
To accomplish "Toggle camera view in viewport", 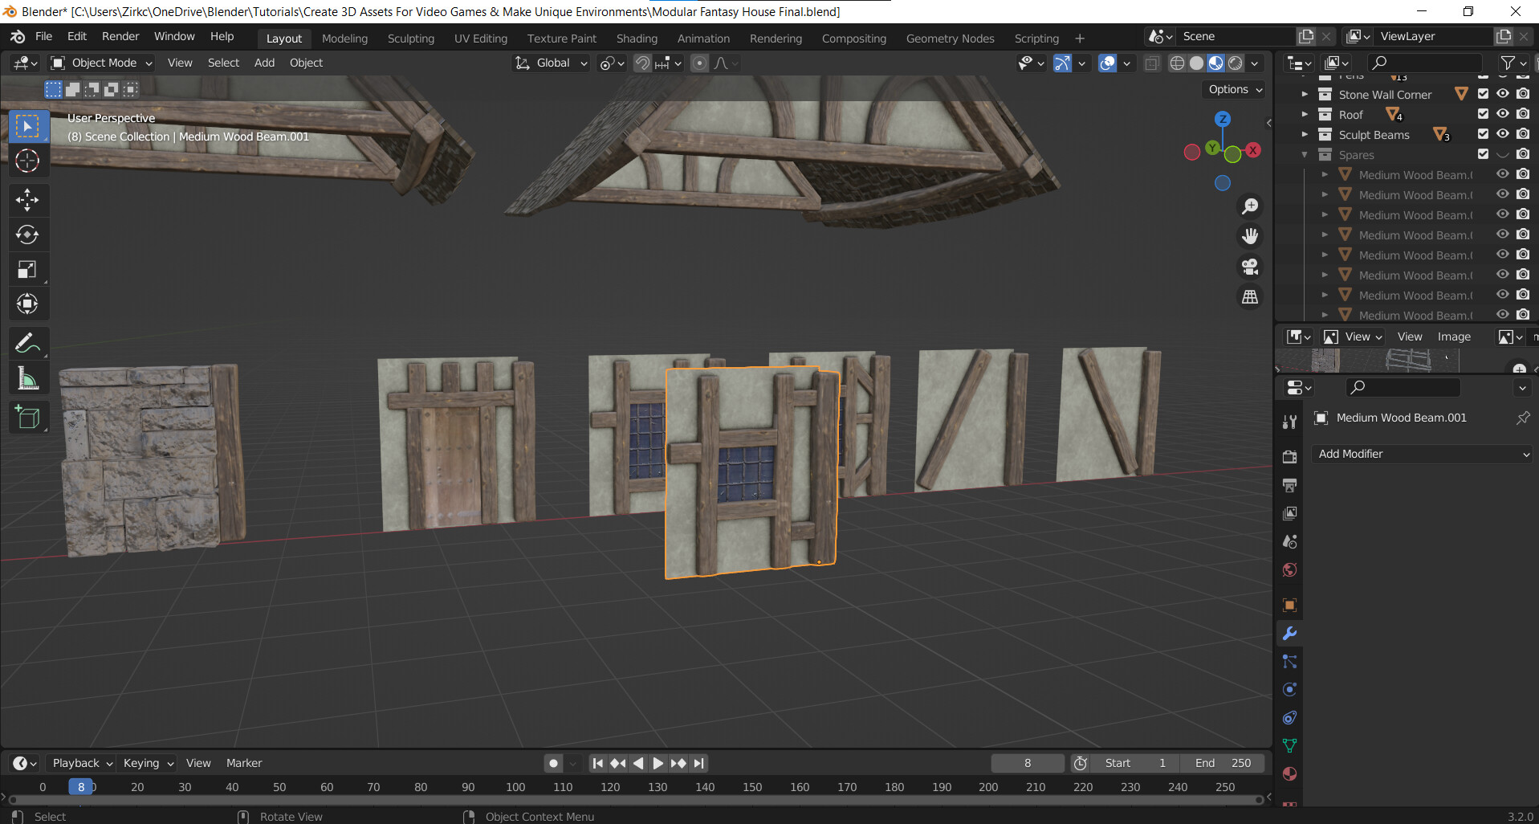I will 1250,267.
